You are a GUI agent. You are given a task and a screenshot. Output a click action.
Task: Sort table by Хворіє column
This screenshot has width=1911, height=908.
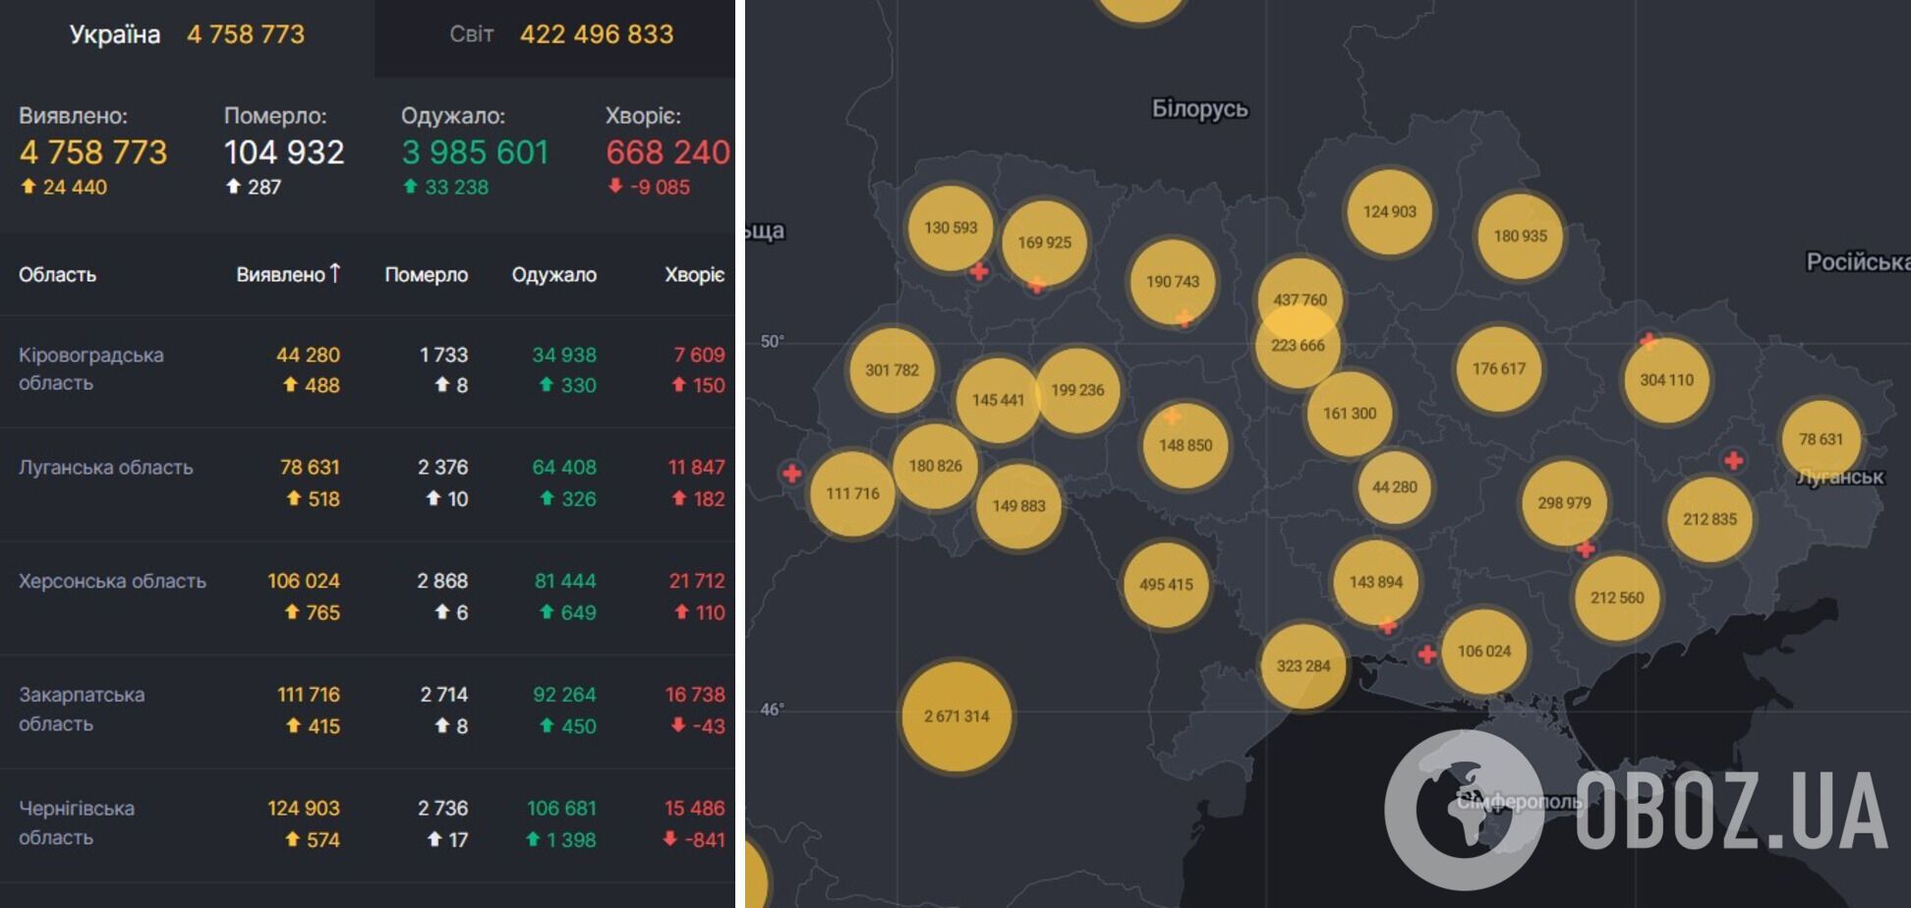[694, 275]
